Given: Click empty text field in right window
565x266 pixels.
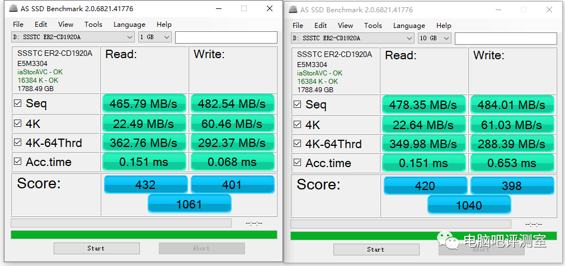Looking at the screenshot, I should pyautogui.click(x=506, y=39).
